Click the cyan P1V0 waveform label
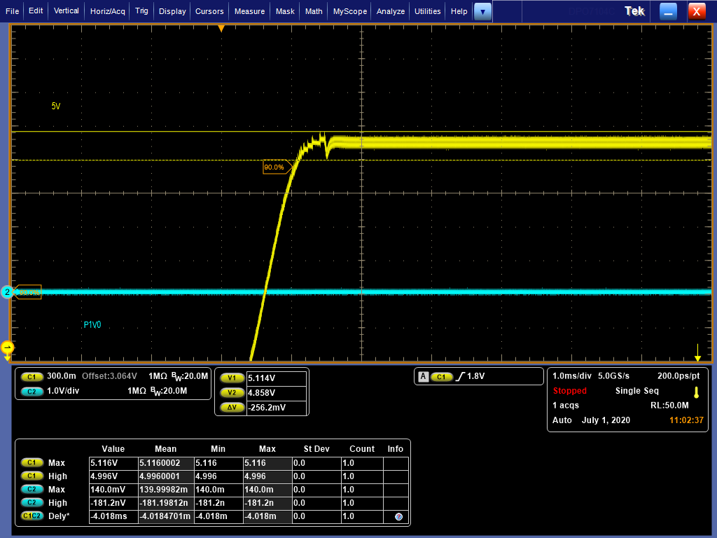The image size is (717, 538). pos(92,325)
